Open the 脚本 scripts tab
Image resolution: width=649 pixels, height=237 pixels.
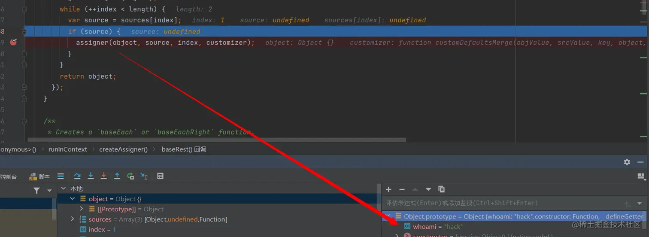39,176
